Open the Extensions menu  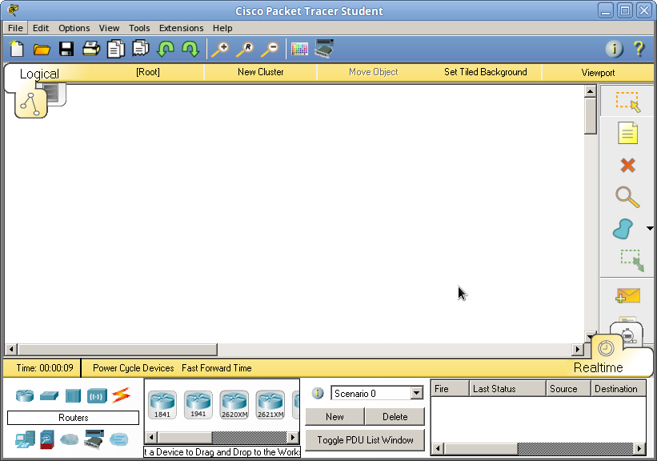(x=181, y=28)
